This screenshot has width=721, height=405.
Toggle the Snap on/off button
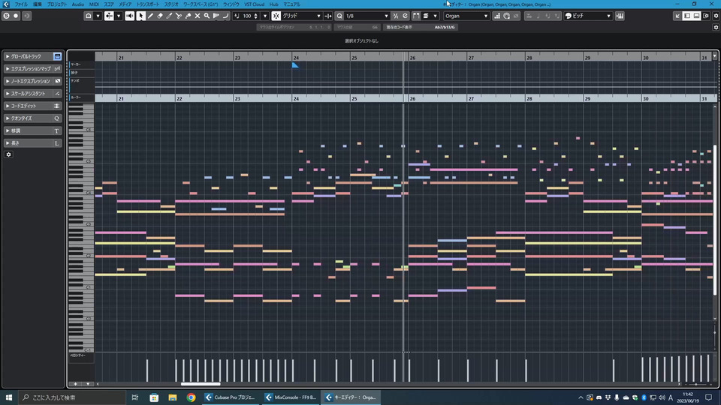point(276,16)
